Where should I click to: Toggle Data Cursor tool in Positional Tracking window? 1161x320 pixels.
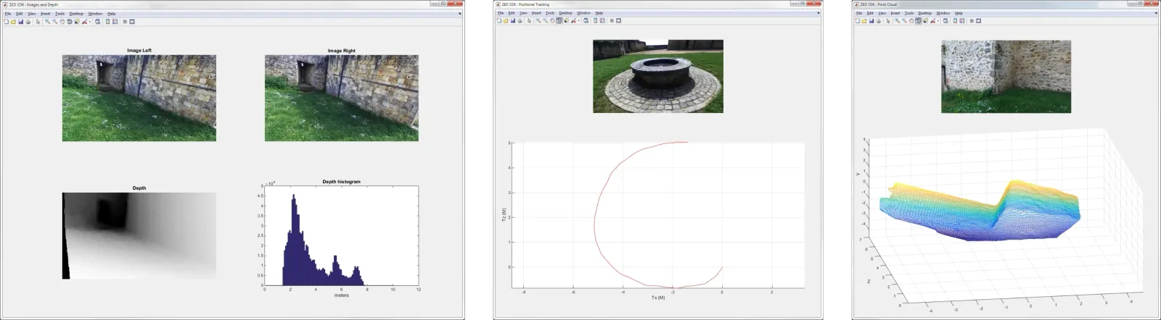coord(566,21)
